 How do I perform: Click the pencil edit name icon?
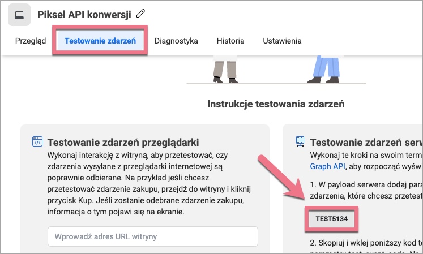pos(141,14)
